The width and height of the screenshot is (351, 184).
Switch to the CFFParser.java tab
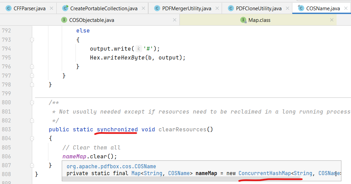pos(30,9)
